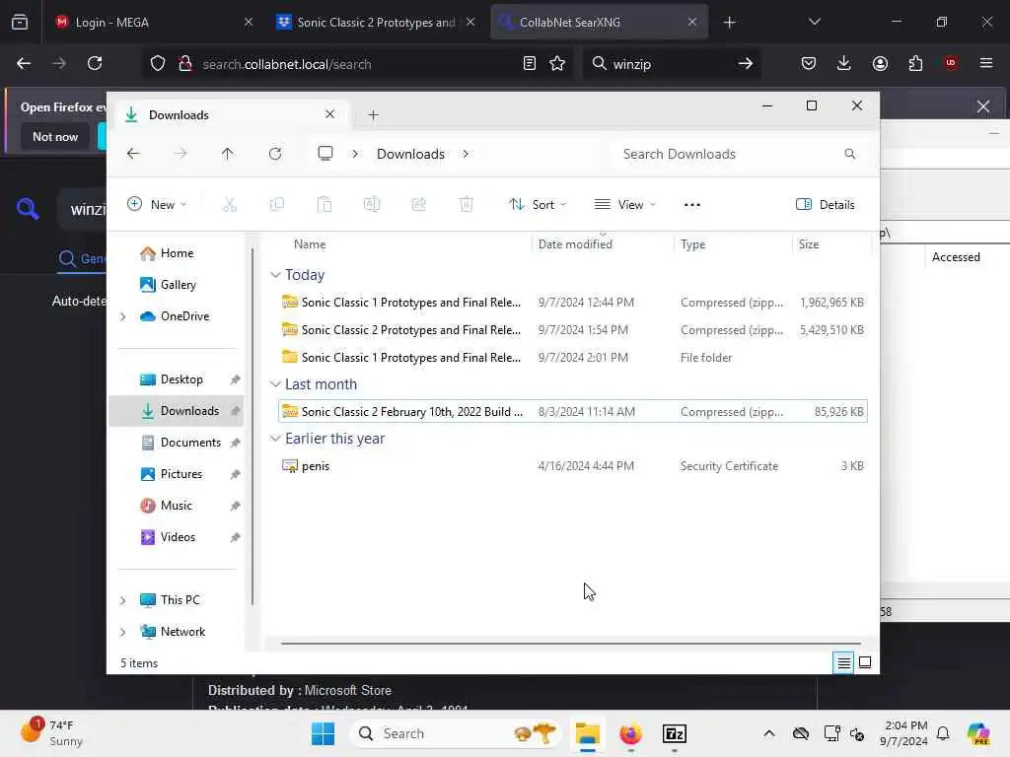Image resolution: width=1010 pixels, height=757 pixels.
Task: Open the uBlock Origin extension icon
Action: click(951, 63)
